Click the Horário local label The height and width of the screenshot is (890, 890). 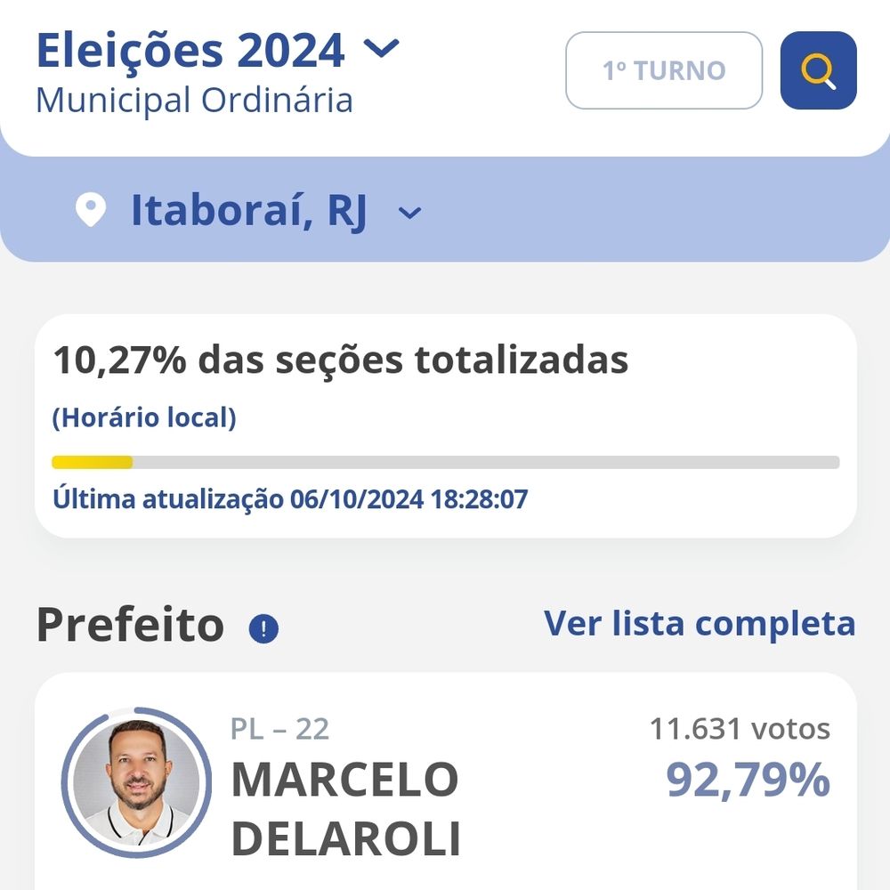[144, 417]
